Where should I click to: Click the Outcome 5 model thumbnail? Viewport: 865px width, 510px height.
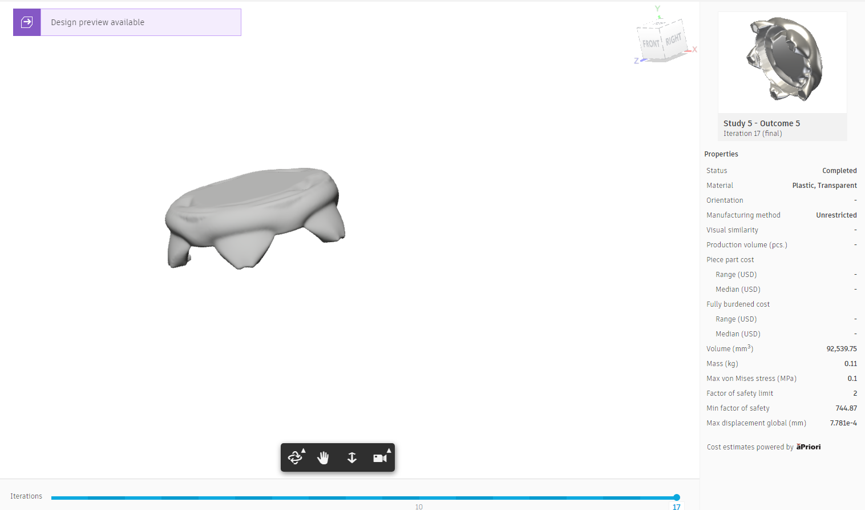[x=782, y=60]
